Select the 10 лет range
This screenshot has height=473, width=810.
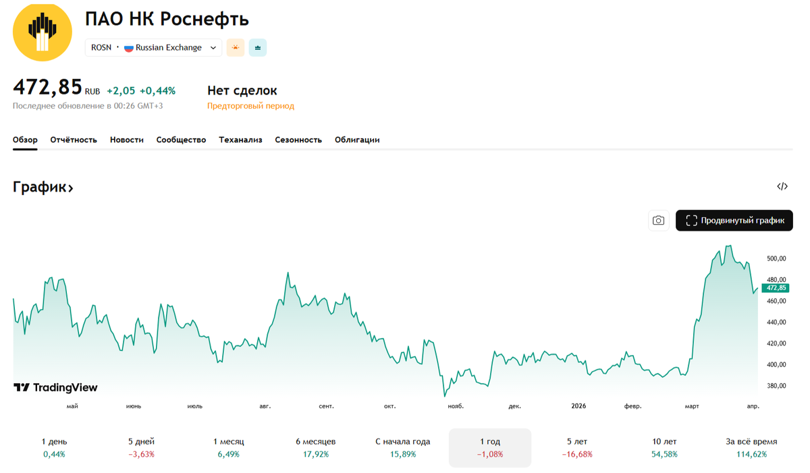coord(665,447)
